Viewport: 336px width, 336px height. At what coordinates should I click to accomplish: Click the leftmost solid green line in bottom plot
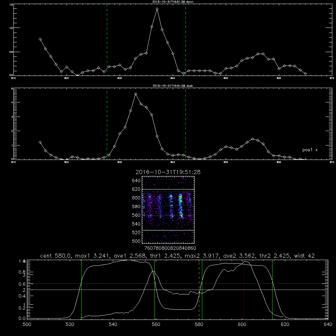(81, 289)
